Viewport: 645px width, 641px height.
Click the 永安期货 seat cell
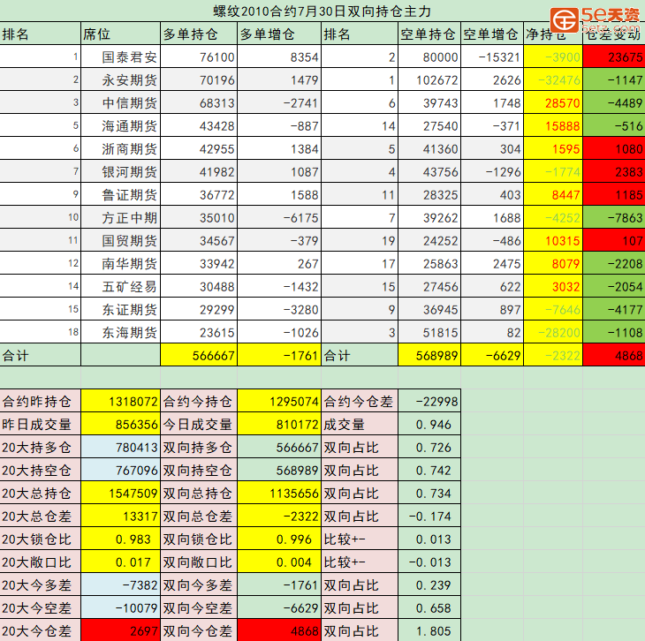pyautogui.click(x=120, y=80)
